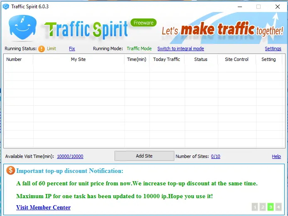Open Settings link

[x=273, y=49]
